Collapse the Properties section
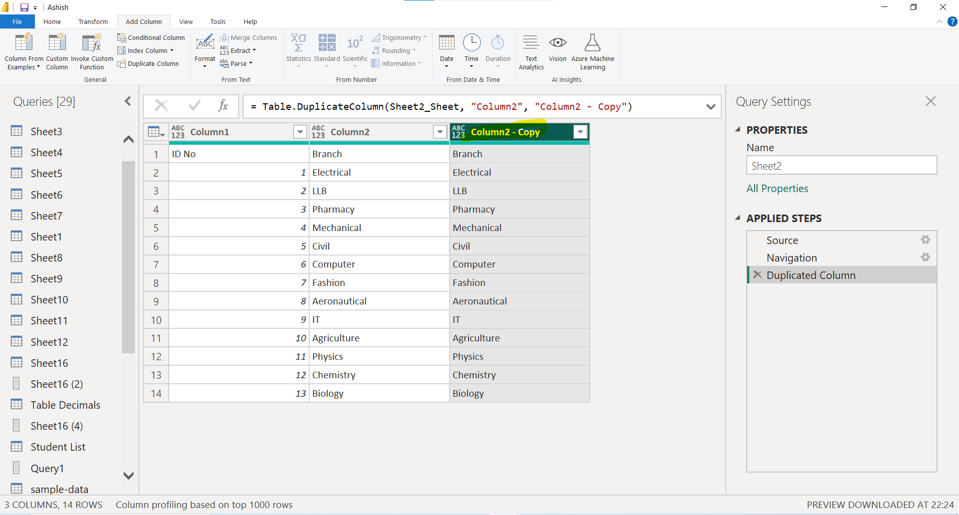Screen dimensions: 959x515 pos(738,129)
